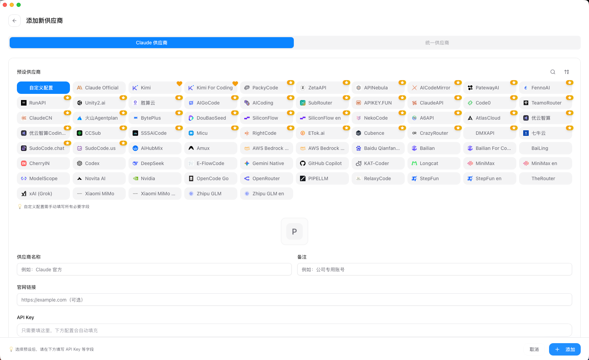Image resolution: width=589 pixels, height=360 pixels.
Task: Focus the 供应商名称 input field
Action: pyautogui.click(x=154, y=269)
